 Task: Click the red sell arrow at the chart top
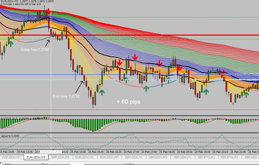tap(49, 11)
